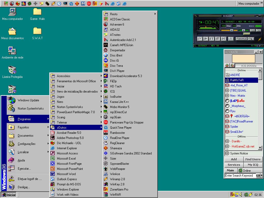Image resolution: width=264 pixels, height=198 pixels.
Task: Toggle Winamp equalizer (EQ) window
Action: pos(252,30)
